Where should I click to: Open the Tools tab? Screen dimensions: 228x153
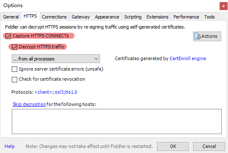[x=209, y=17]
